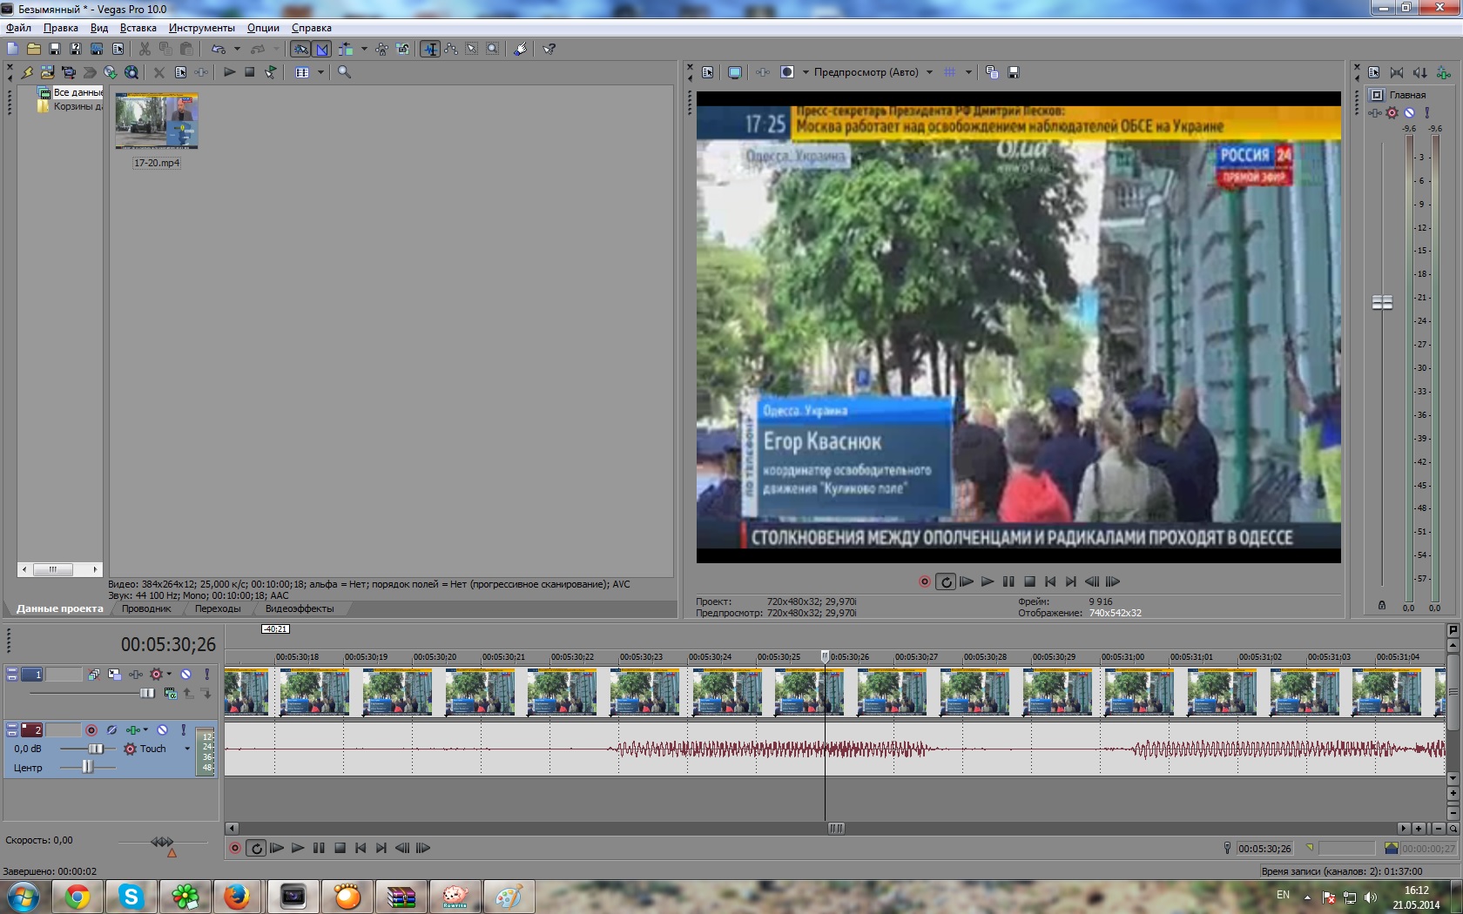The width and height of the screenshot is (1463, 914).
Task: Select the 17-20.mp4 media thumbnail
Action: coord(157,122)
